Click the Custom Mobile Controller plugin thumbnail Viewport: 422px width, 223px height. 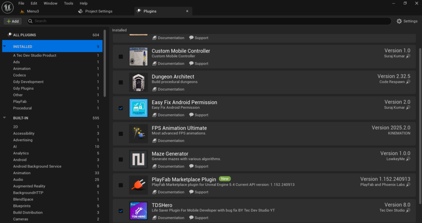point(138,56)
